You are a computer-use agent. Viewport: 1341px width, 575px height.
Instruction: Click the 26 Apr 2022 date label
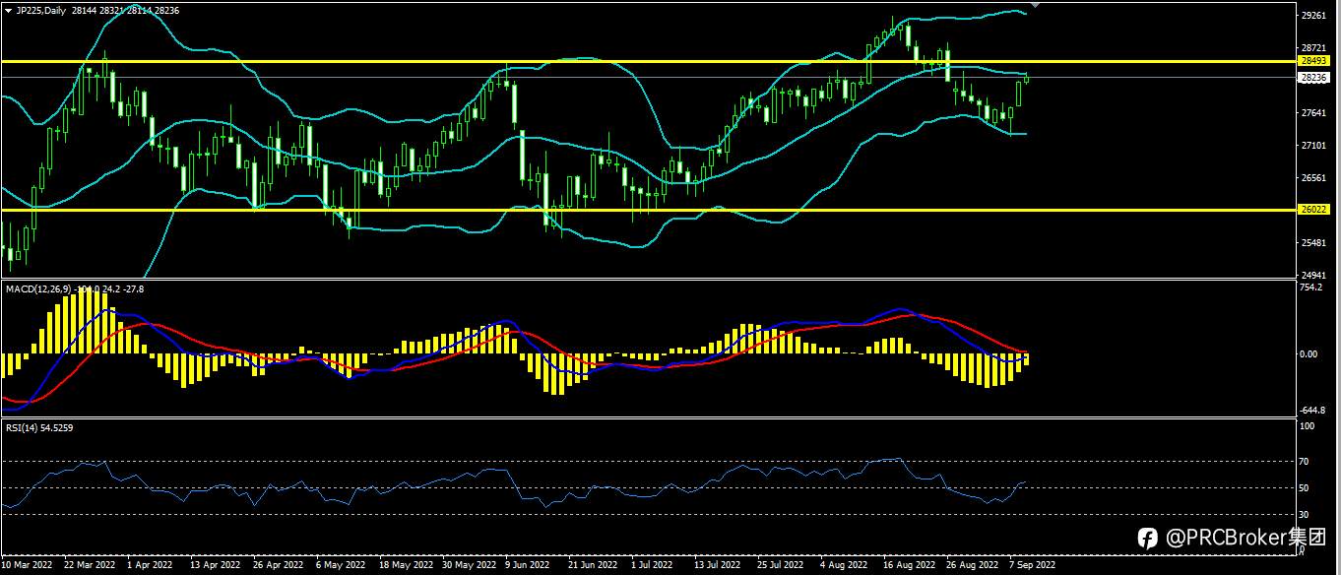pos(278,566)
